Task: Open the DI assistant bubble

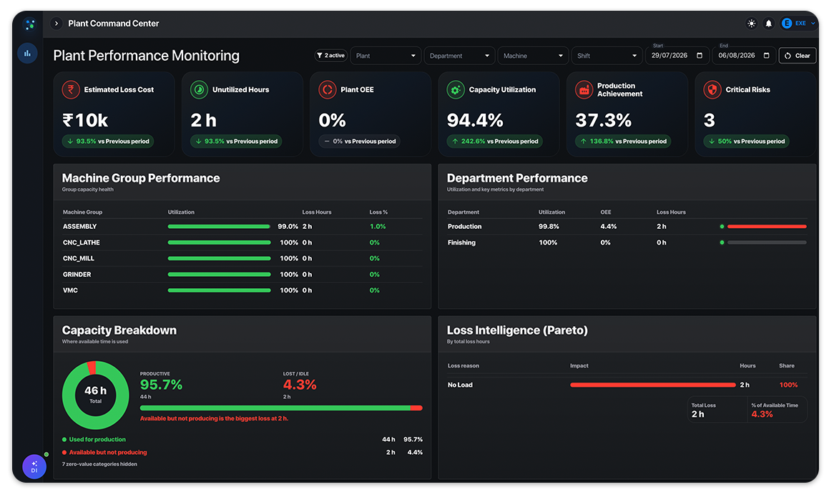Action: click(x=34, y=467)
